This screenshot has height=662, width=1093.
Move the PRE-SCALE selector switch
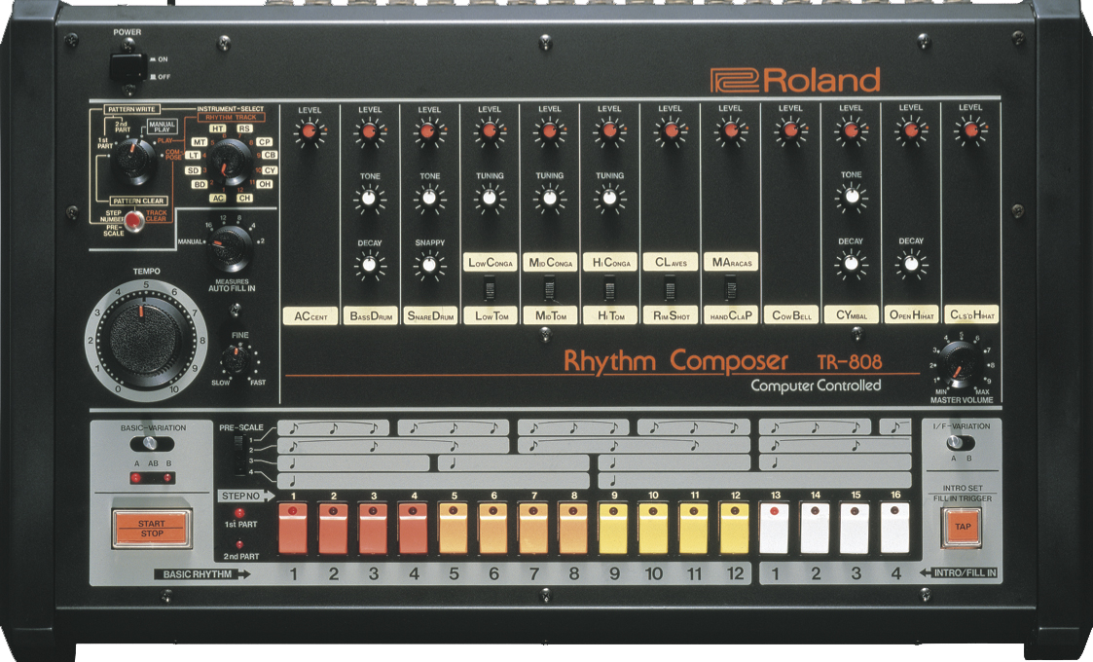[x=240, y=455]
